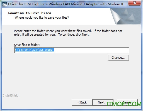143x111 pixels.
Task: Select the 'Location to Save Files' heading
Action: (30, 13)
